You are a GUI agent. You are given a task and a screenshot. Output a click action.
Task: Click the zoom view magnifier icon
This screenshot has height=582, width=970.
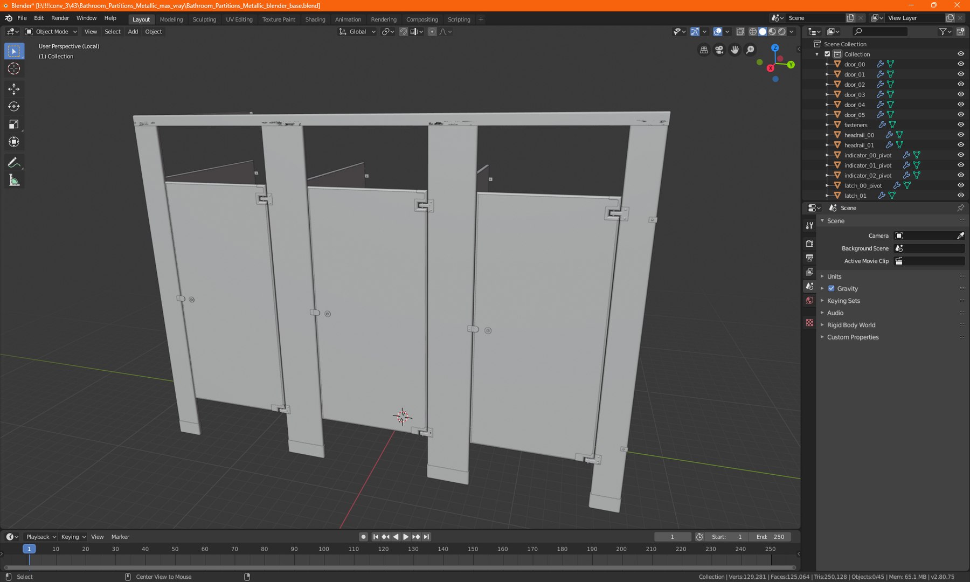pyautogui.click(x=750, y=50)
